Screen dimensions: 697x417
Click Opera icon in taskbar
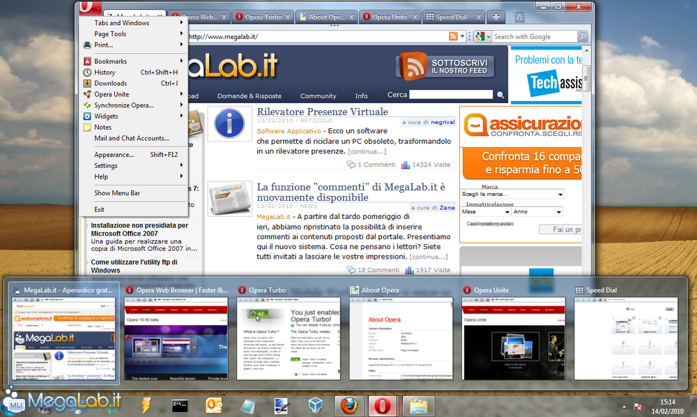tap(382, 405)
